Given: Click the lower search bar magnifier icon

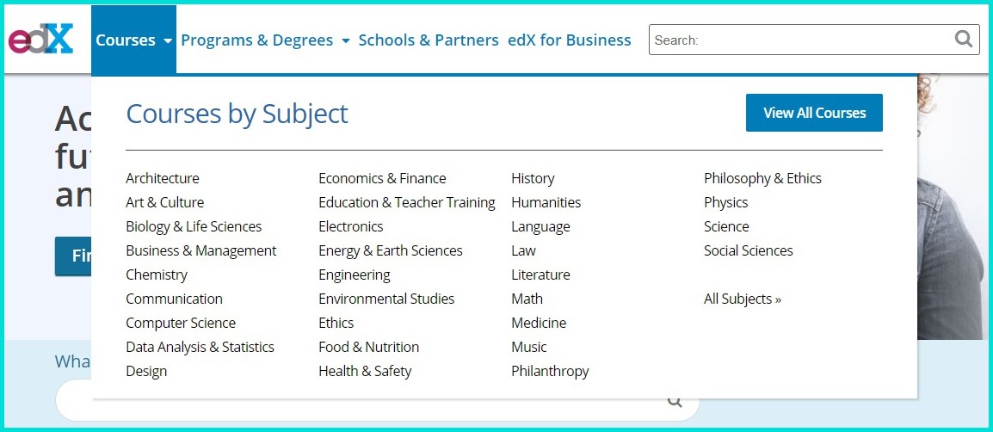Looking at the screenshot, I should (x=675, y=400).
